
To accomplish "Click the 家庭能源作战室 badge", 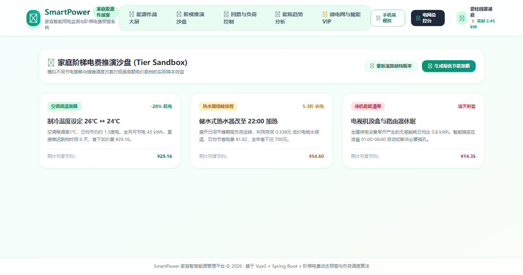I will 105,12.
